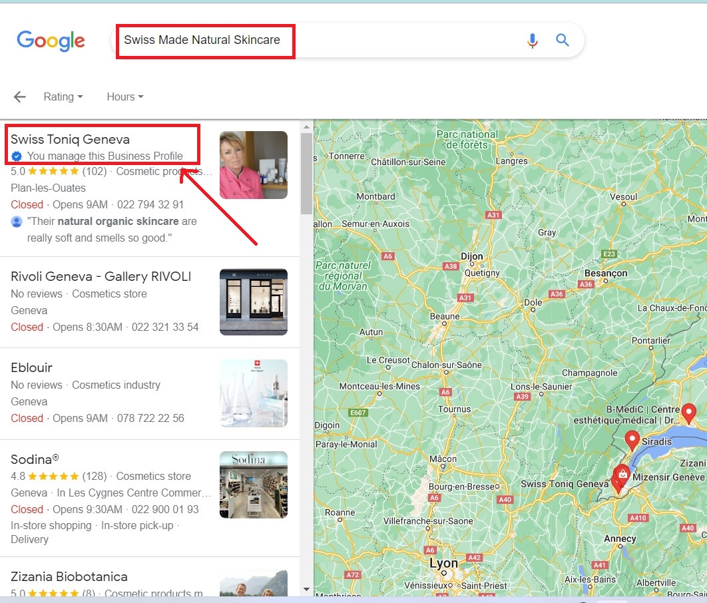
Task: Click the Swiss Toniq Geneva photo thumbnail
Action: tap(254, 165)
